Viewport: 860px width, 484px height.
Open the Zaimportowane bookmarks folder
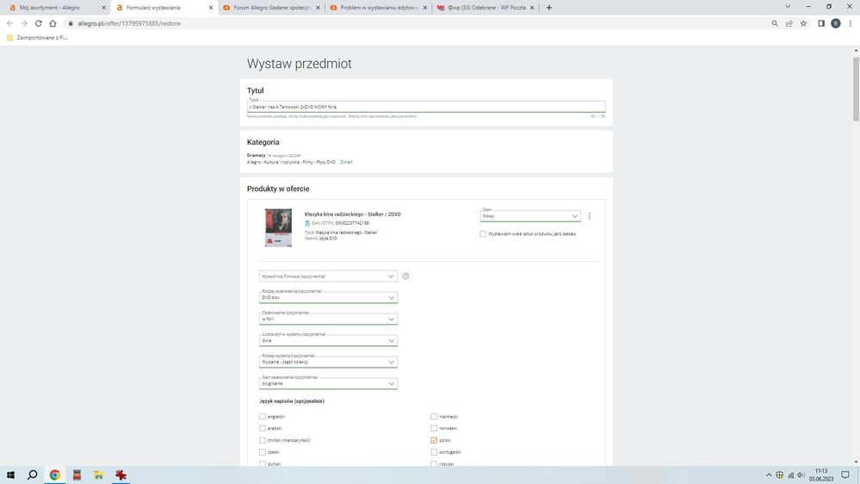pyautogui.click(x=37, y=38)
